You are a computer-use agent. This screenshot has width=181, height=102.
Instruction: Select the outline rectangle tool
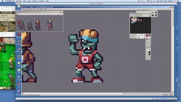[147, 52]
